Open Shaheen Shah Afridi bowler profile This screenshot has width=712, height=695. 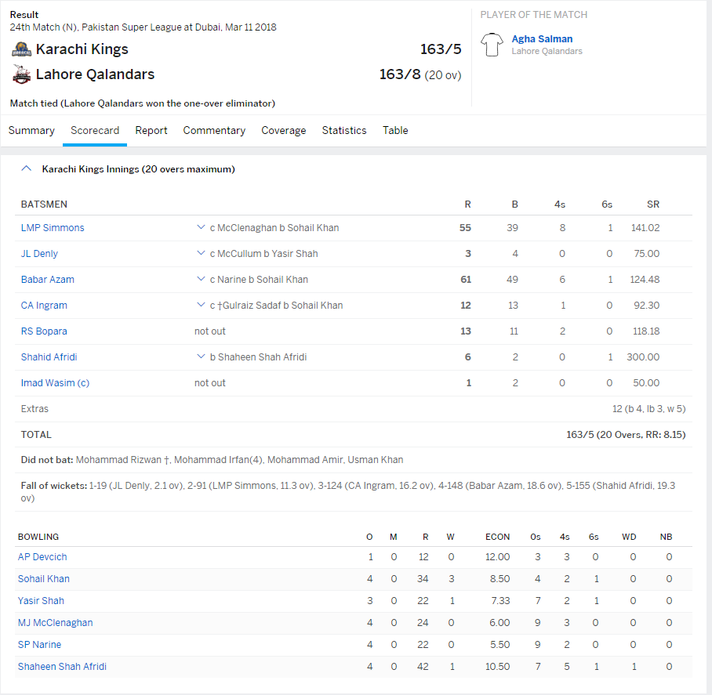(62, 667)
